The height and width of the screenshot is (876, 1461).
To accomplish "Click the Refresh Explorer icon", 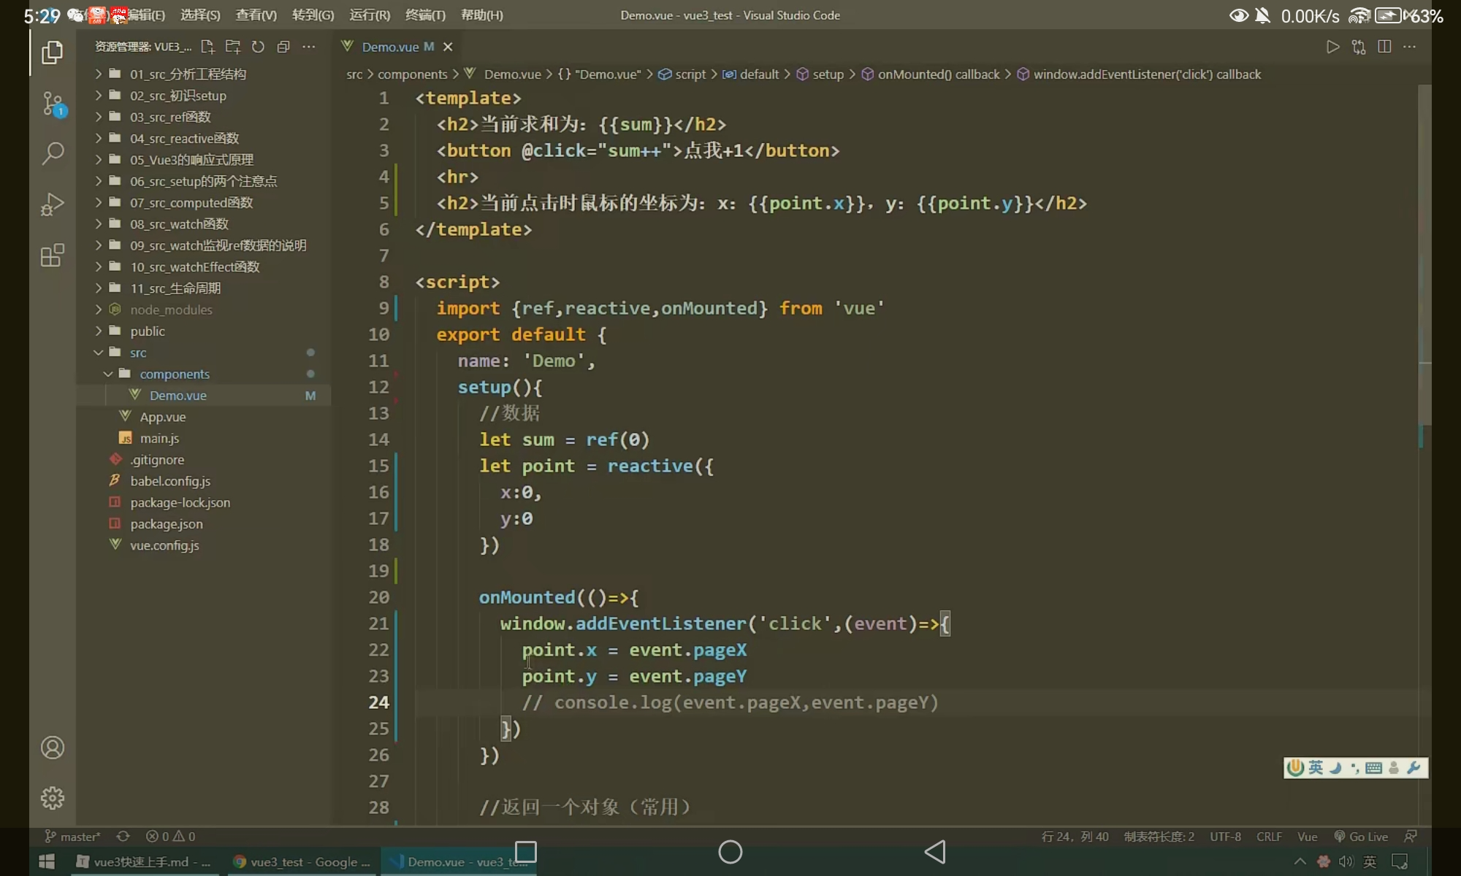I will pos(258,47).
